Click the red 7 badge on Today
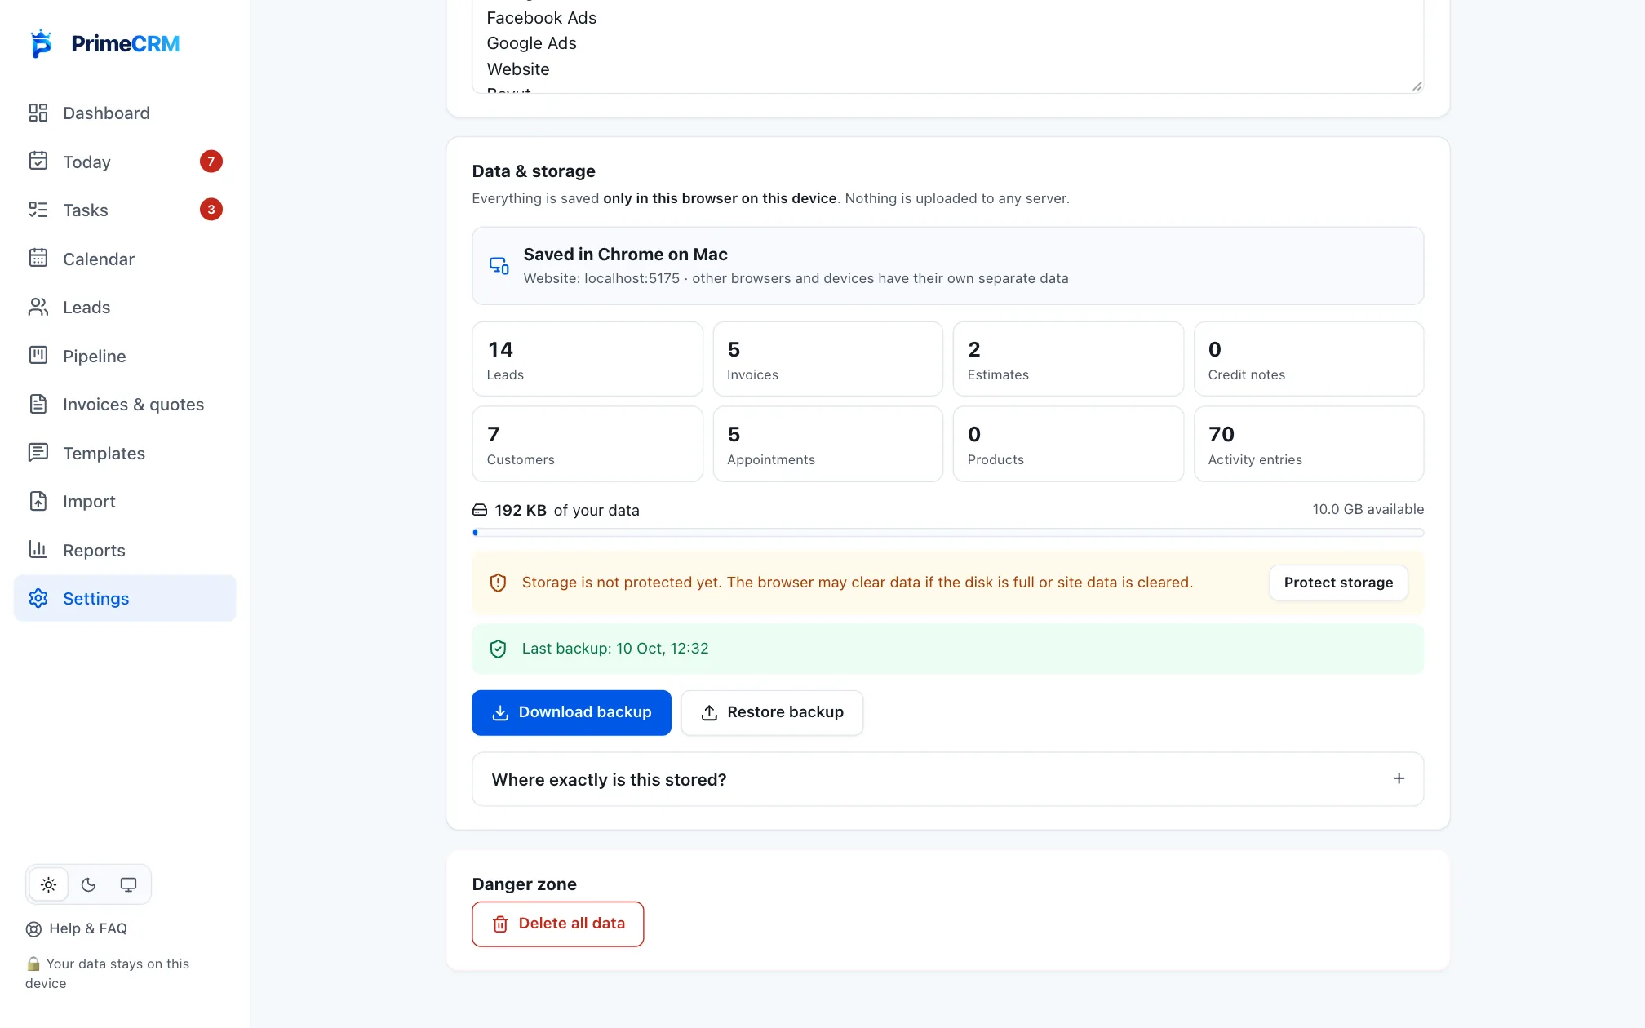The height and width of the screenshot is (1028, 1645). (211, 162)
